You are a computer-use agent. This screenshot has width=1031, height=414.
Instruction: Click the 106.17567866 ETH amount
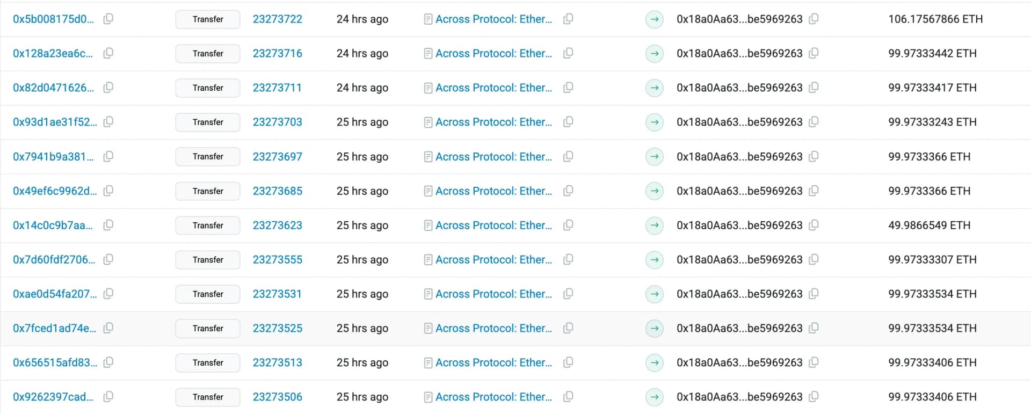point(935,19)
